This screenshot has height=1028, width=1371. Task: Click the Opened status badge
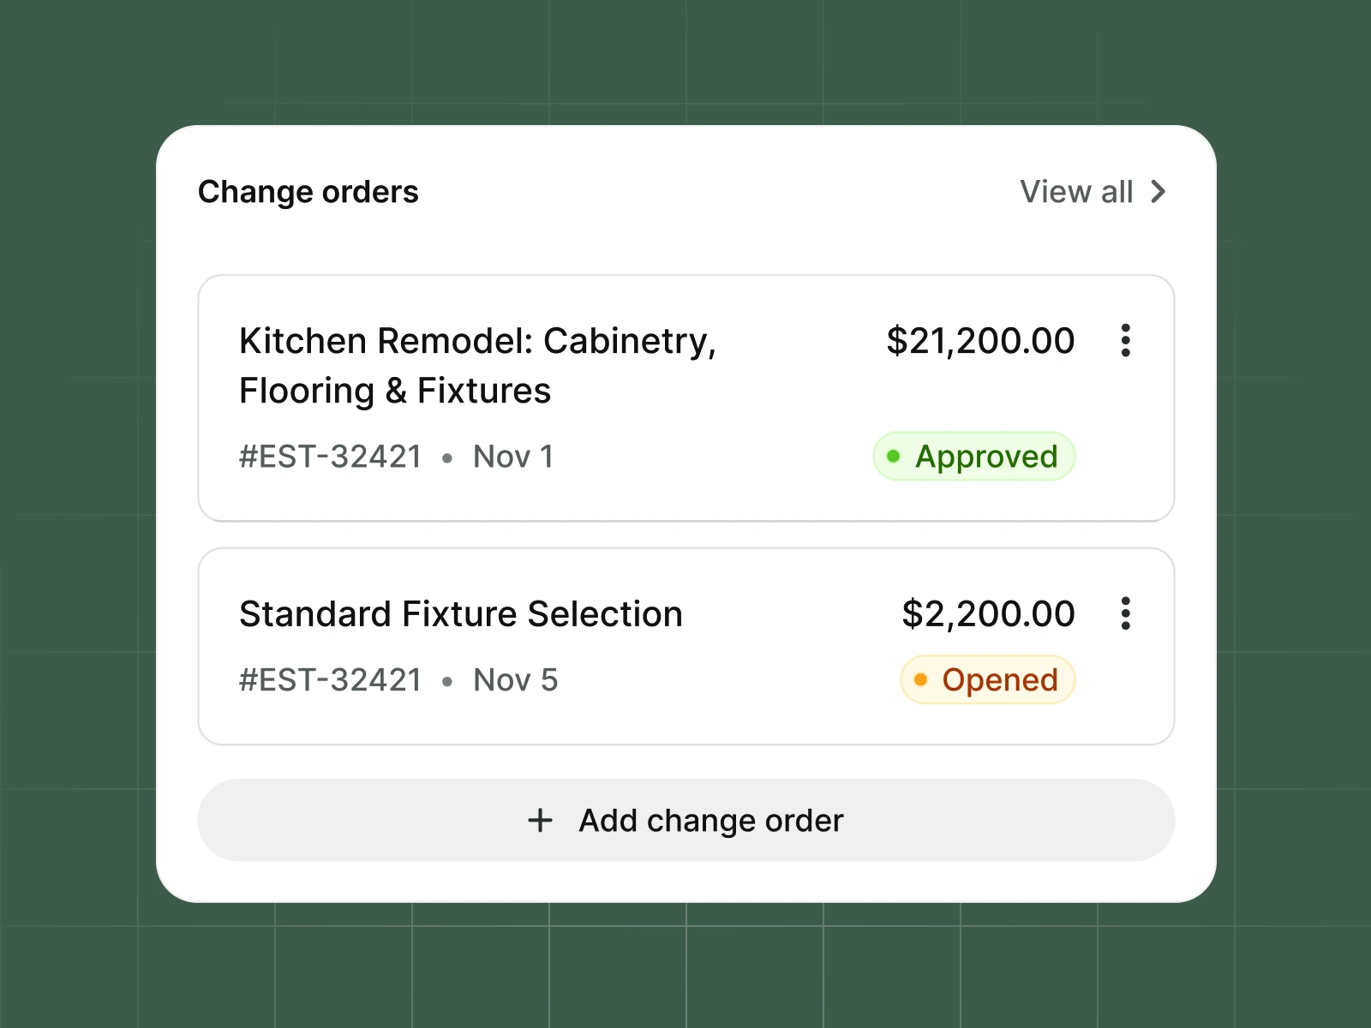987,679
